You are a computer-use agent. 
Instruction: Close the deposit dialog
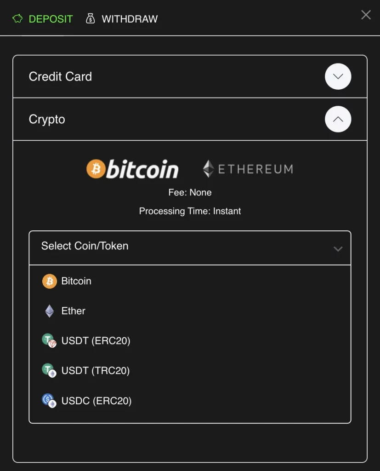365,15
